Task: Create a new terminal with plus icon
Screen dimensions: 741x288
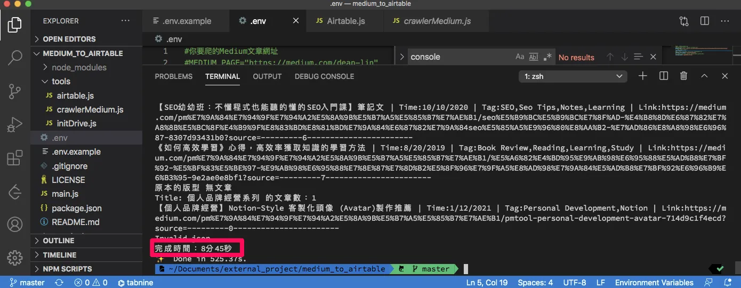Action: pyautogui.click(x=643, y=76)
